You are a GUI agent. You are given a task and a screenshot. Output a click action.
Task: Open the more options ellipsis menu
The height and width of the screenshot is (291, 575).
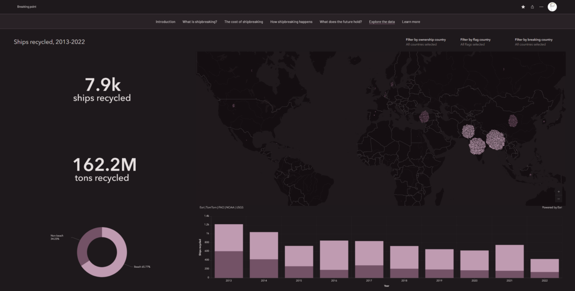point(541,6)
